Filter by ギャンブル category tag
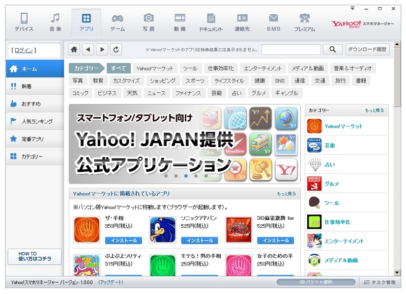Image resolution: width=406 pixels, height=294 pixels. [287, 93]
